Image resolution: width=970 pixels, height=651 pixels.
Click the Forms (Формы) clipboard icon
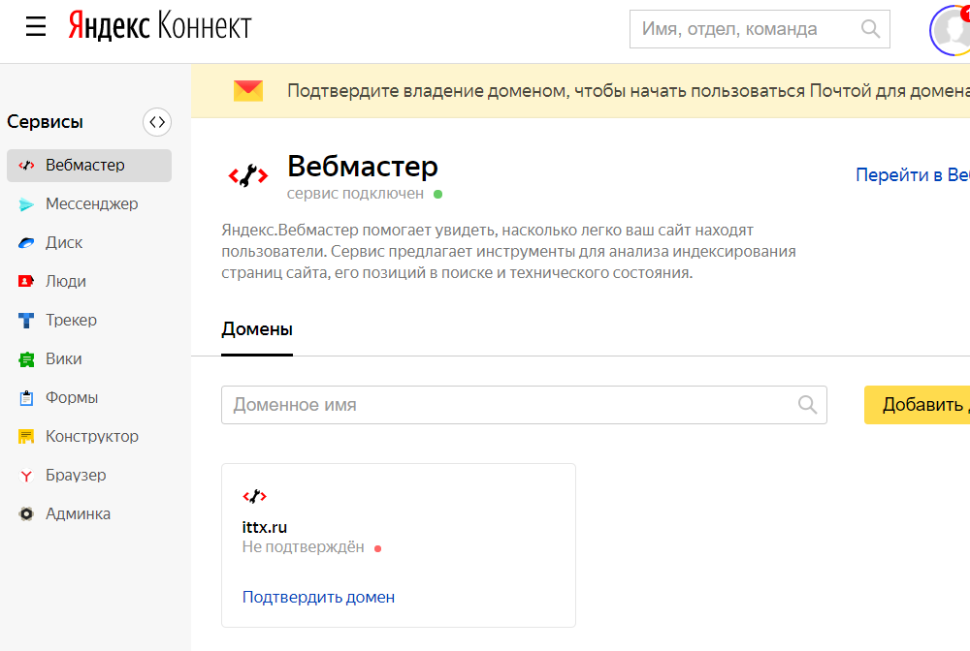click(x=27, y=398)
